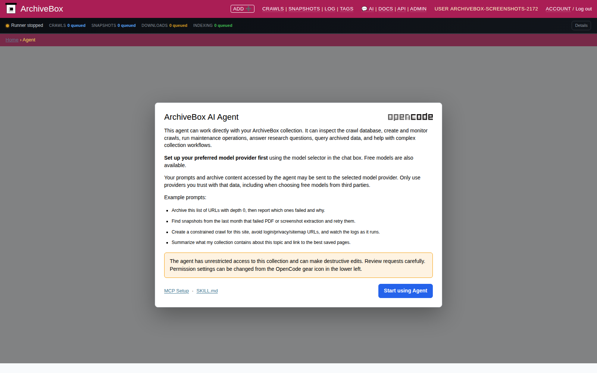This screenshot has height=373, width=597.
Task: Open the API link
Action: pyautogui.click(x=401, y=9)
